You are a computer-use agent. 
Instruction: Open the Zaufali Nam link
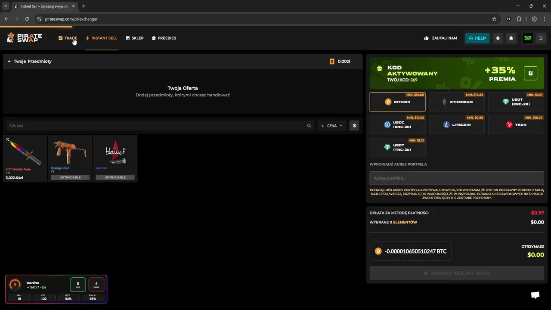pyautogui.click(x=440, y=38)
